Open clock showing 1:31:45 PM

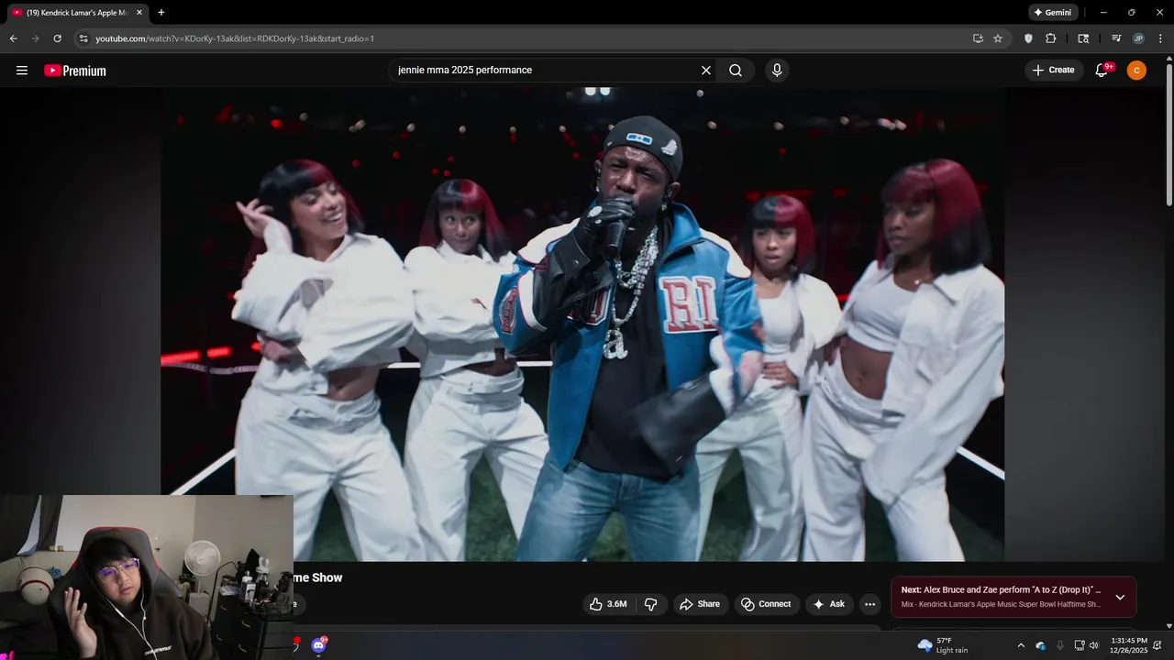(1128, 645)
